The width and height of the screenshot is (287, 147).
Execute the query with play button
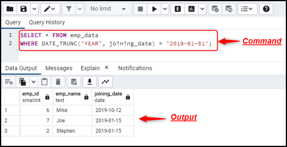154,9
